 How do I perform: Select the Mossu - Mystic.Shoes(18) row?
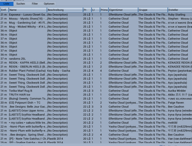coord(96,19)
